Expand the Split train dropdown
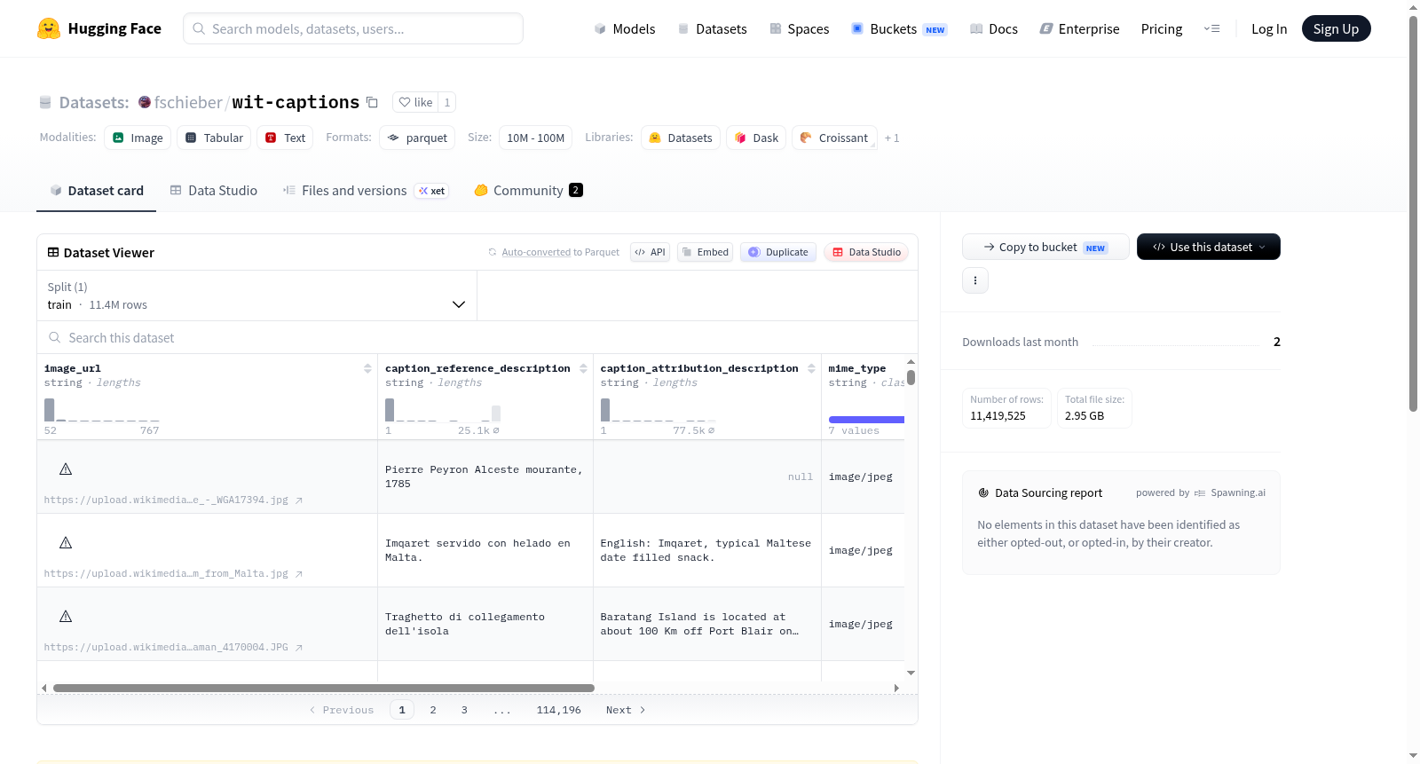The image size is (1420, 764). pyautogui.click(x=257, y=295)
